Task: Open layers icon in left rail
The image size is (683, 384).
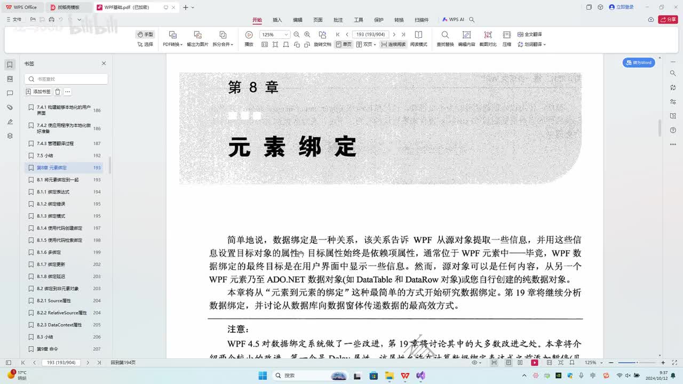Action: pos(10,136)
